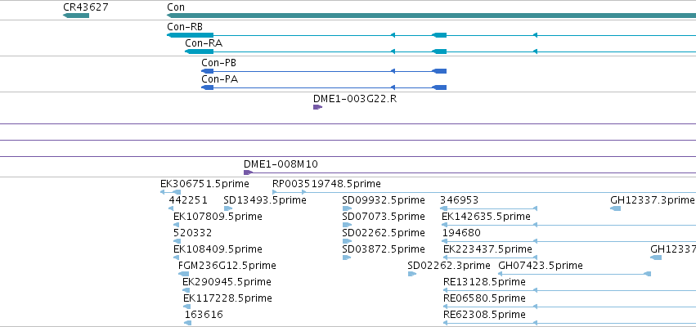
Task: Click the GH12337.3prime block
Action: 616,208
